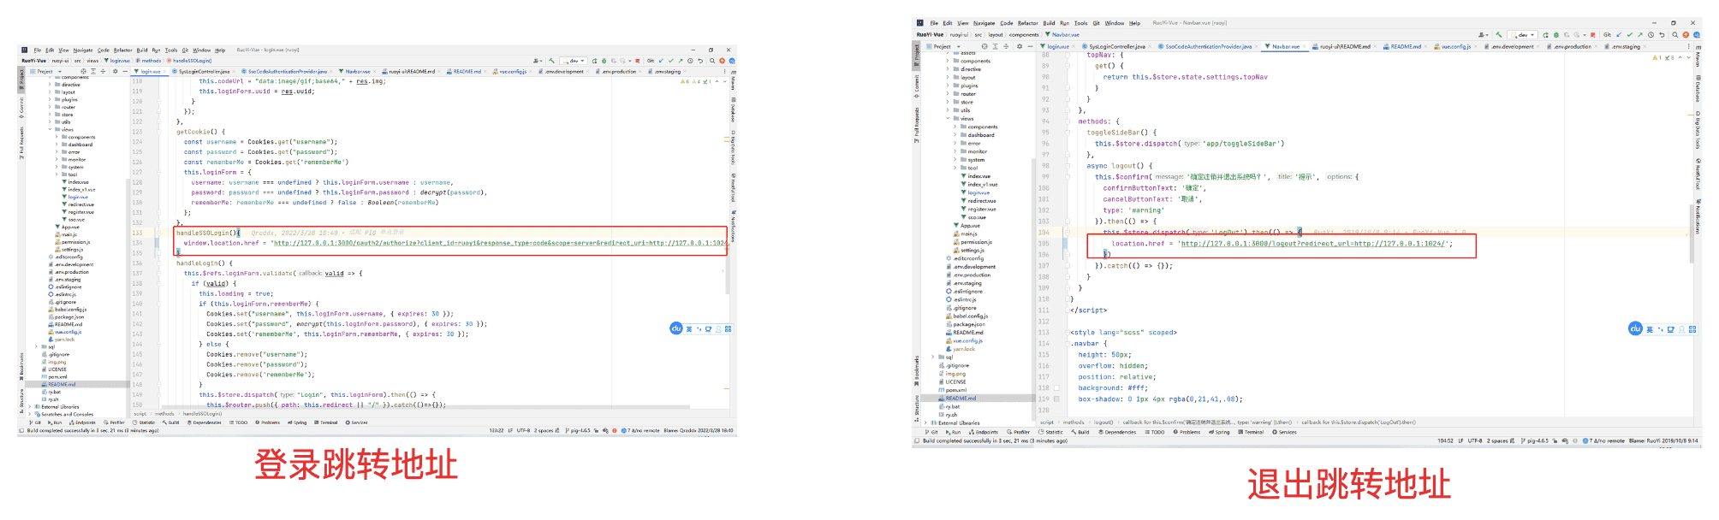The width and height of the screenshot is (1719, 520).
Task: Click the blue 'du' input method icon in login.vue window
Action: [x=675, y=328]
